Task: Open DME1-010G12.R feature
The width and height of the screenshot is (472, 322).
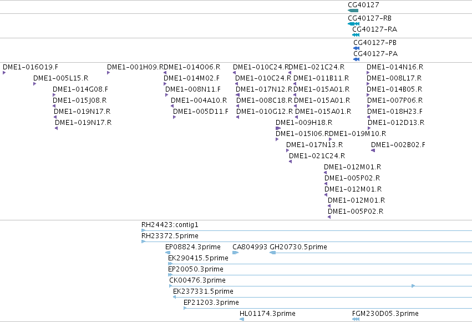Action: click(265, 112)
